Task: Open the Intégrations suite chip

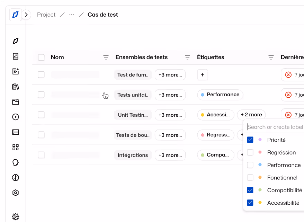Action: 133,155
